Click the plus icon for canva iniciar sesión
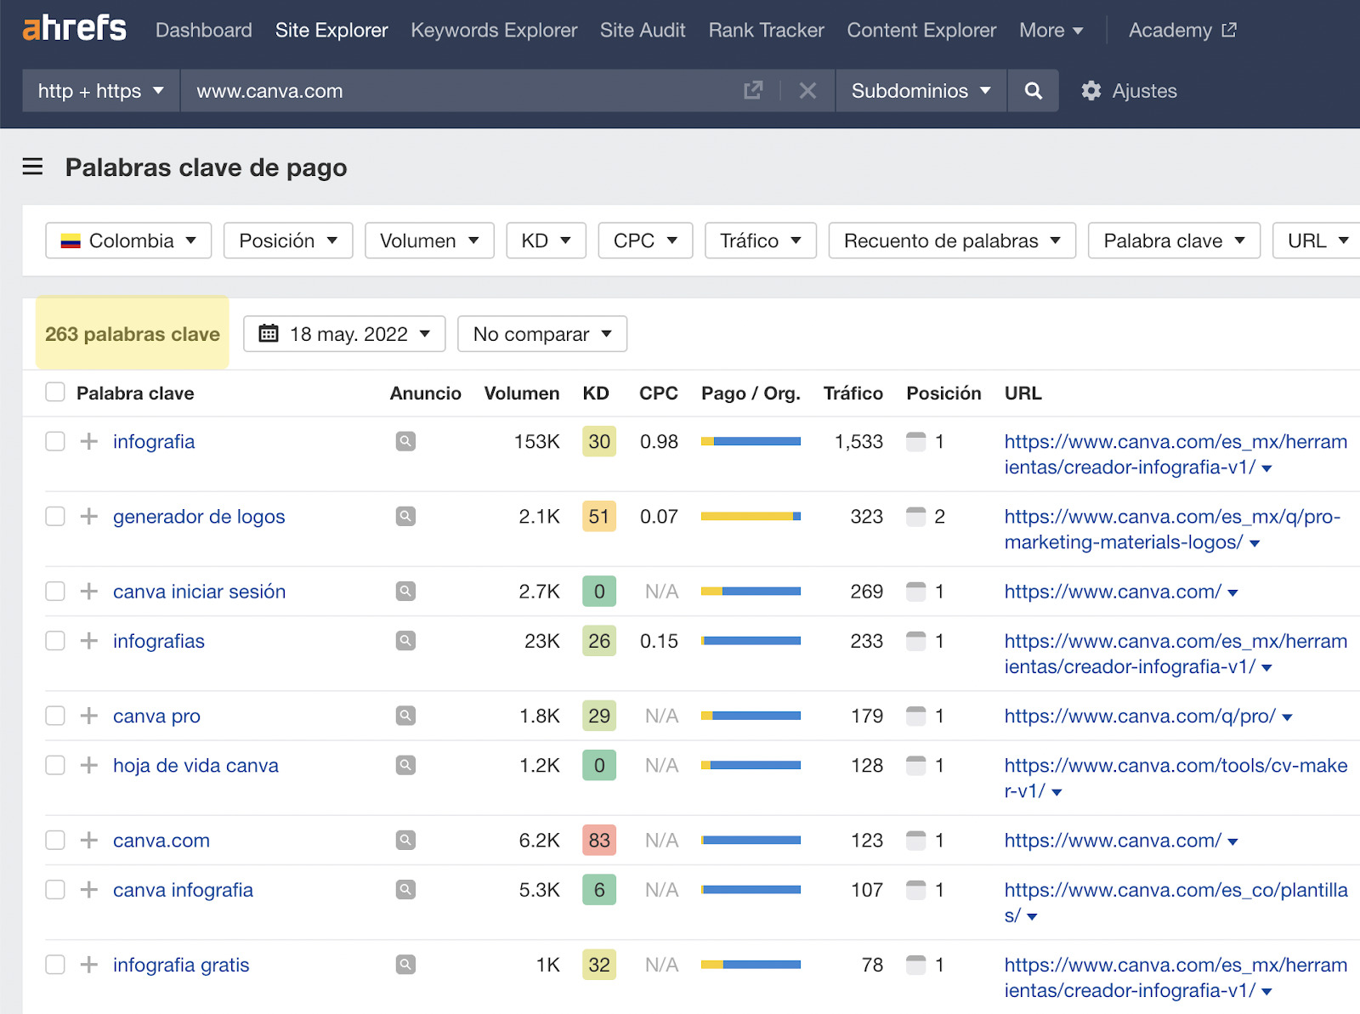This screenshot has width=1360, height=1014. 89,591
